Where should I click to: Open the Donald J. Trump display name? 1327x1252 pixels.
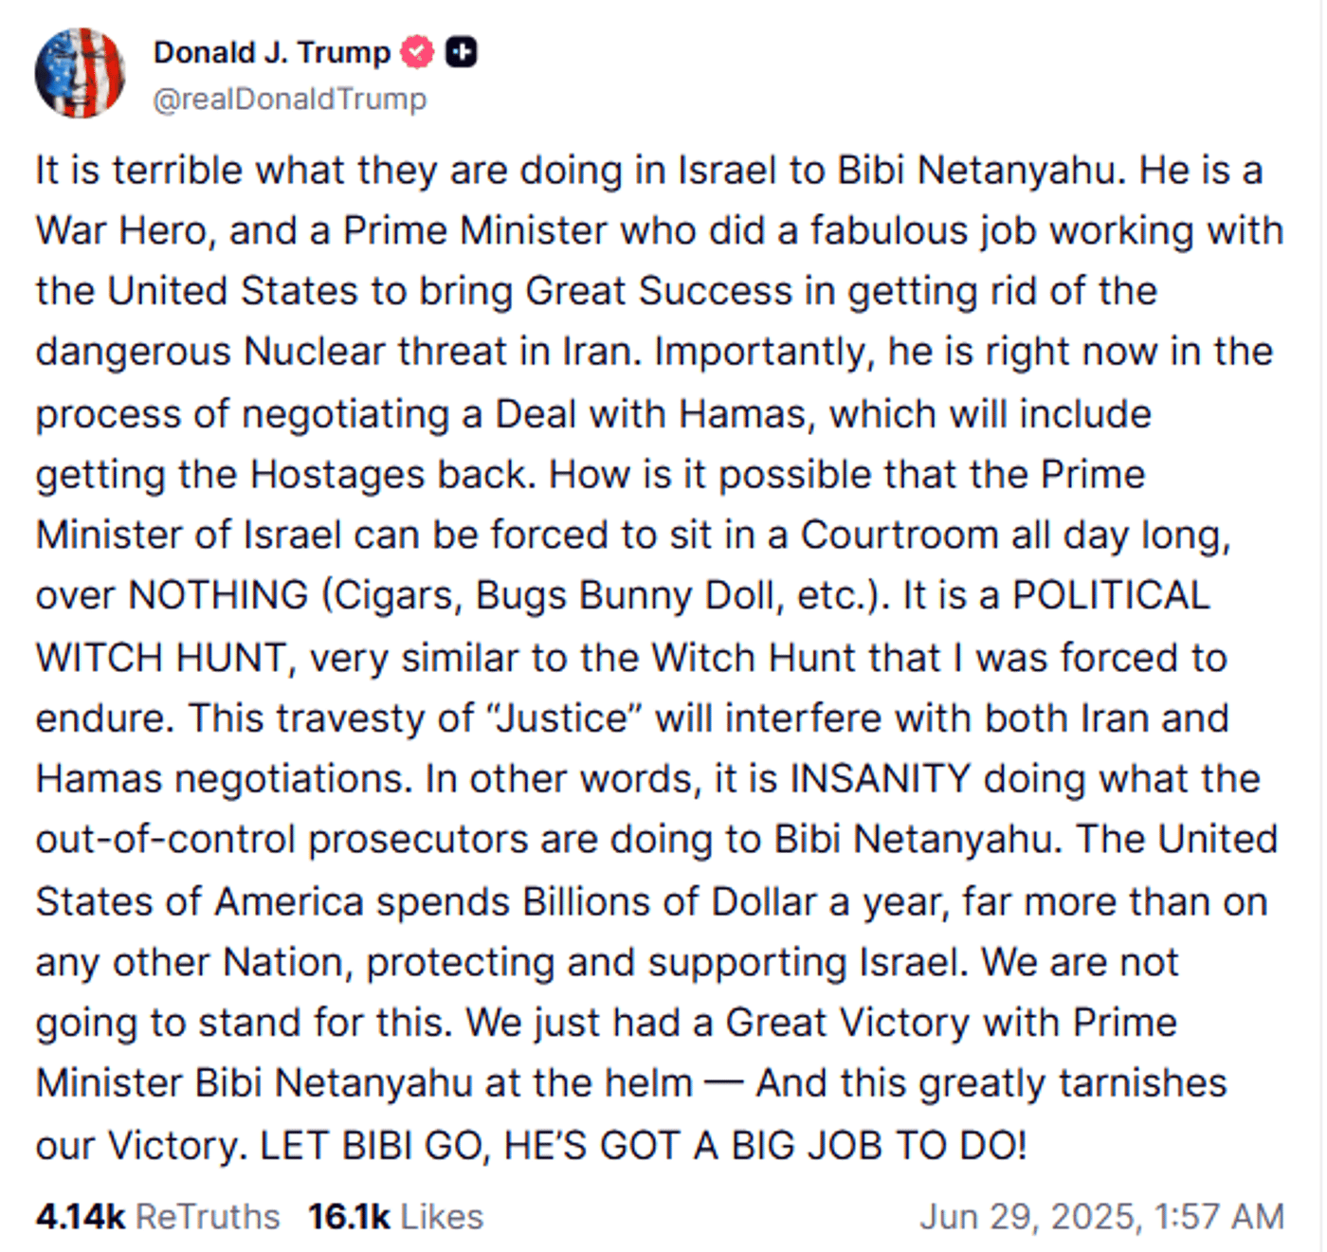tap(272, 52)
